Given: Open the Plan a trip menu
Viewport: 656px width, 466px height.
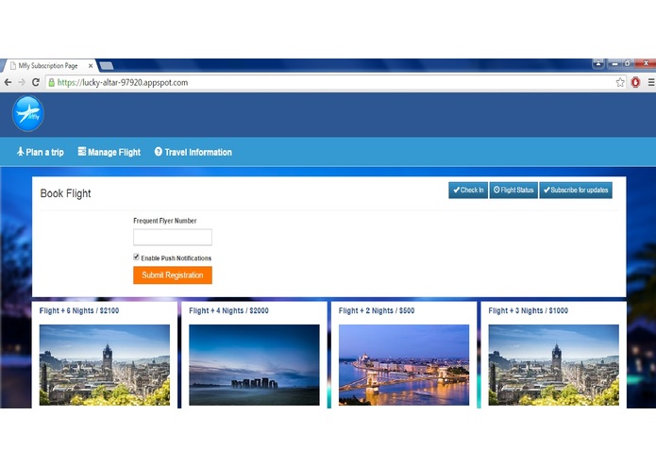Looking at the screenshot, I should click(x=41, y=152).
